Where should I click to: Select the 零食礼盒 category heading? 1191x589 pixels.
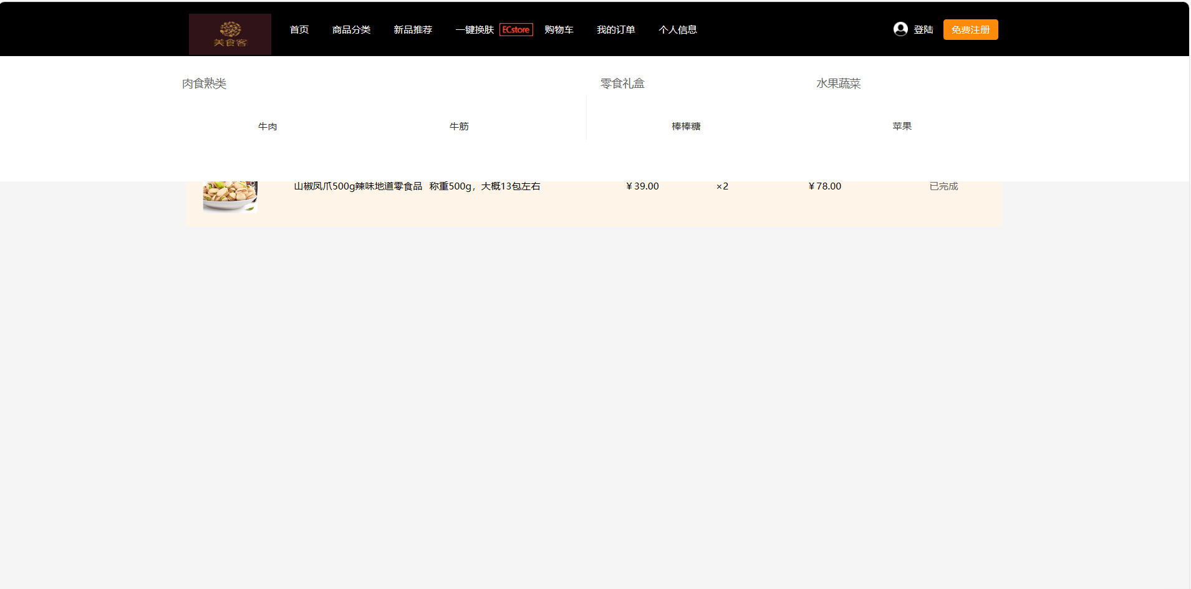pos(622,83)
